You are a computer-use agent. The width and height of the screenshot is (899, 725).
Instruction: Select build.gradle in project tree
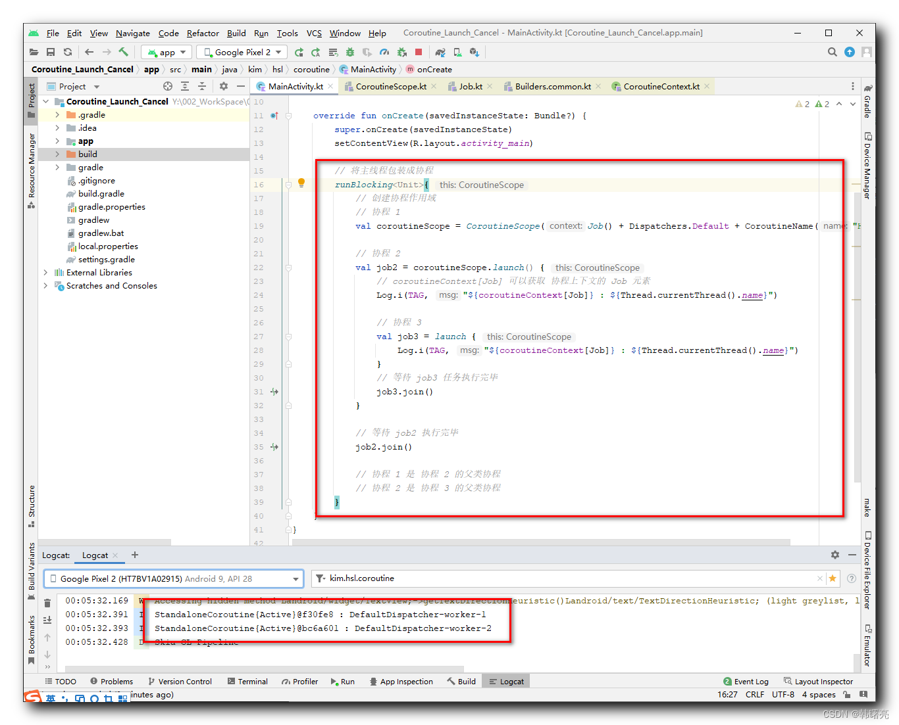(101, 193)
